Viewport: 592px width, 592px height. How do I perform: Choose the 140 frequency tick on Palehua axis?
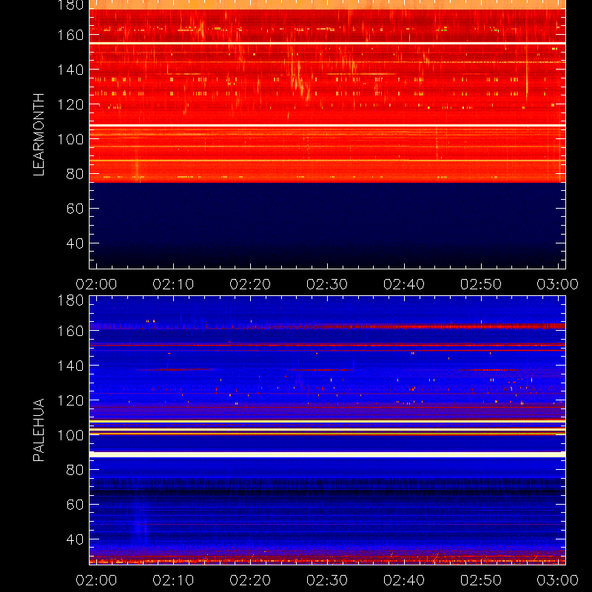(x=70, y=366)
